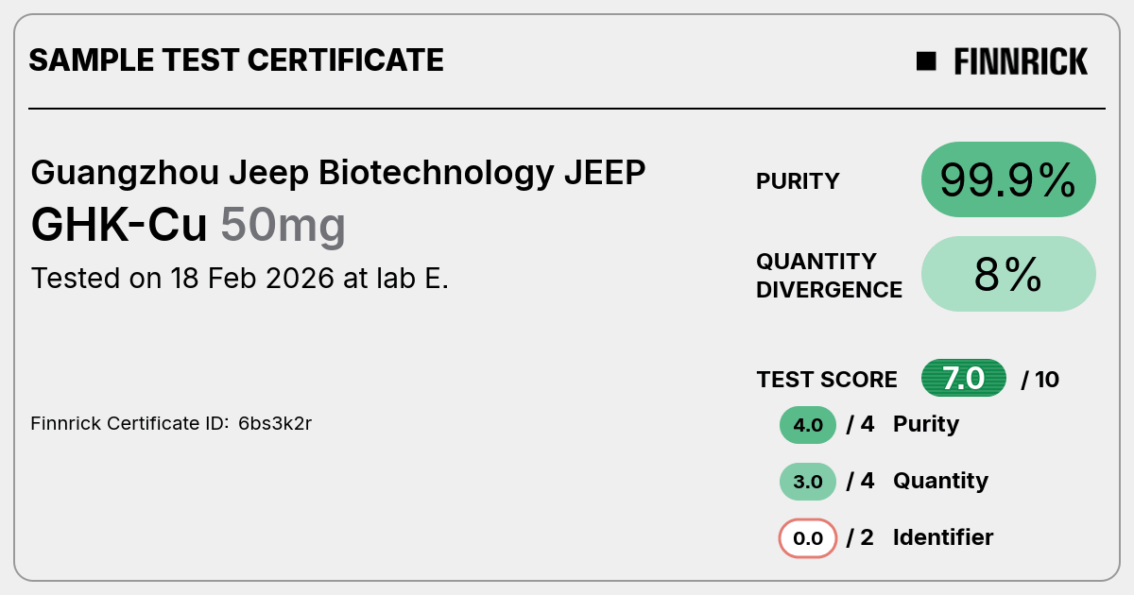Select the certificate ID 6bs3k2r
Viewport: 1134px width, 595px height.
275,423
